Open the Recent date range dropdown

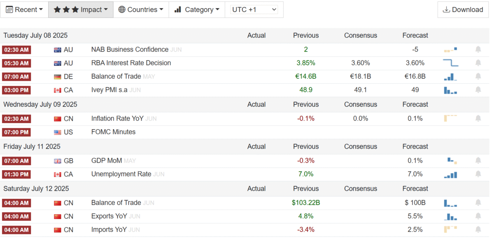point(25,9)
